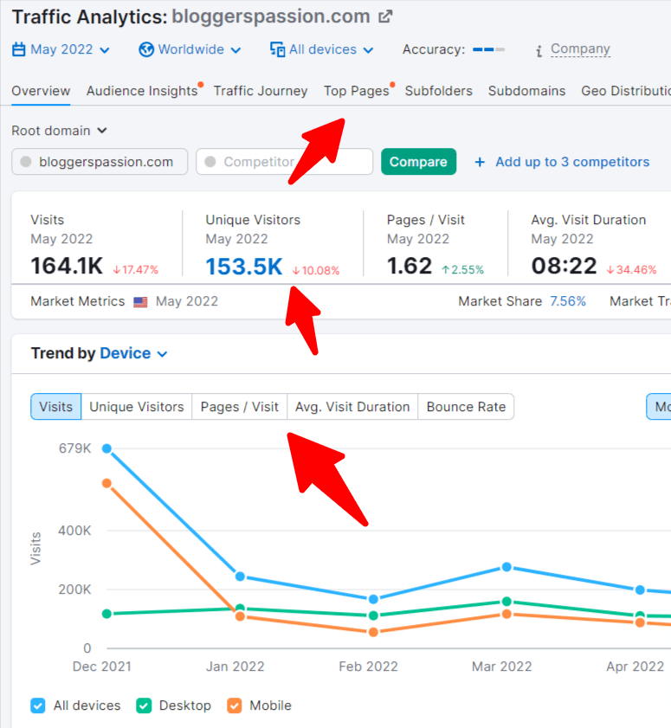671x728 pixels.
Task: Toggle the Desktop legend checkbox
Action: [144, 705]
